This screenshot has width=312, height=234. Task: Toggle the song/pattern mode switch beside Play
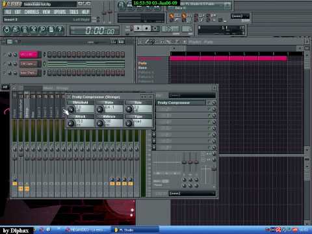point(131,29)
